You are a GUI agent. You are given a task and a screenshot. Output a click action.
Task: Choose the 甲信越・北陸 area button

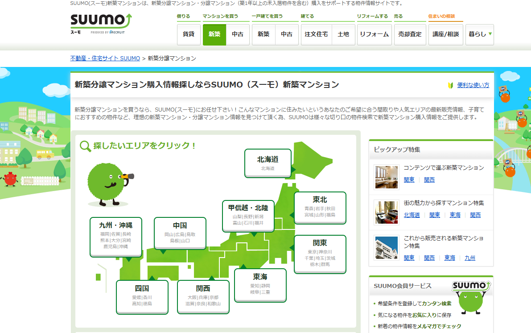point(248,216)
